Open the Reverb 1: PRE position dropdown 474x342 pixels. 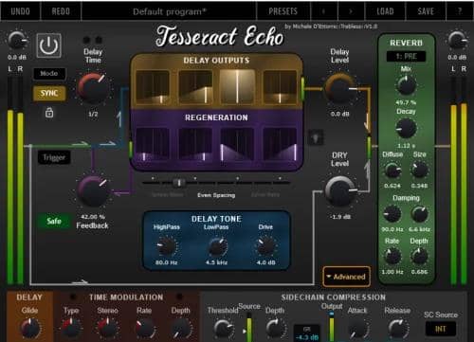(x=406, y=57)
